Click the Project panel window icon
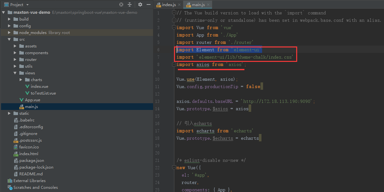This screenshot has height=192, width=384. point(6,4)
